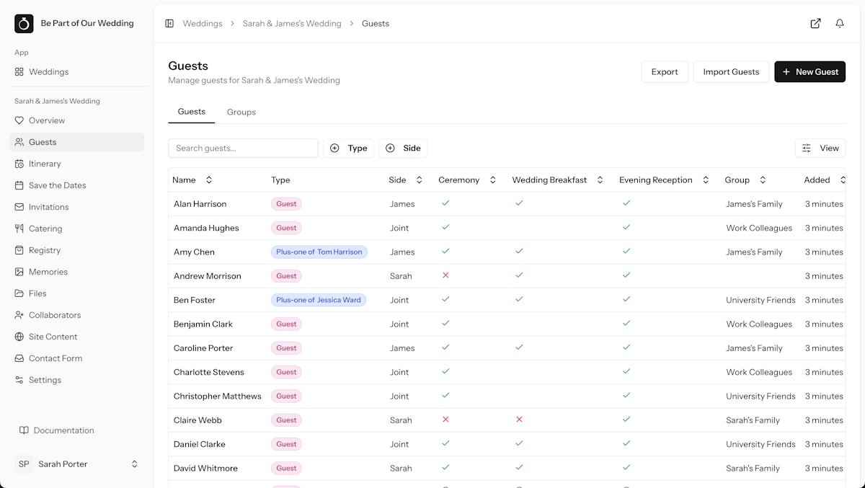Click the plus icon on Side filter
The width and height of the screenshot is (865, 488).
point(390,148)
